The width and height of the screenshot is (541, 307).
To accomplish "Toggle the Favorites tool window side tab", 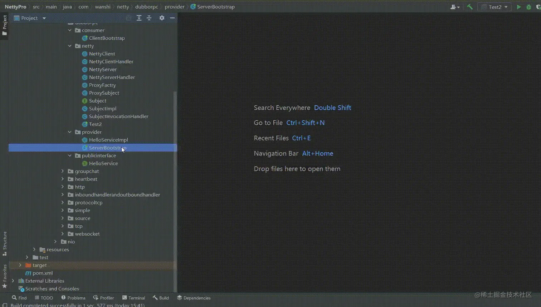I will 4,276.
